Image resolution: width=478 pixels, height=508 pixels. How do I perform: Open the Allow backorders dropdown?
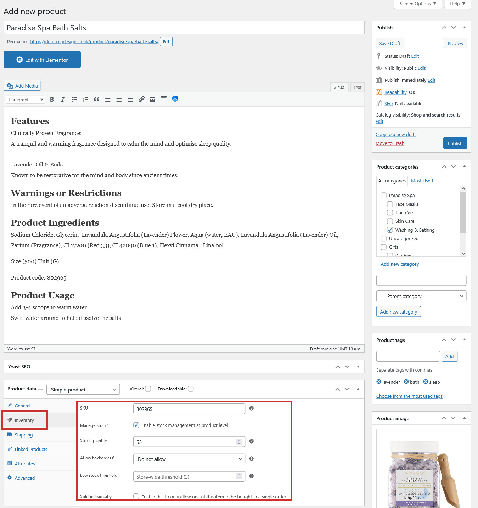point(189,459)
